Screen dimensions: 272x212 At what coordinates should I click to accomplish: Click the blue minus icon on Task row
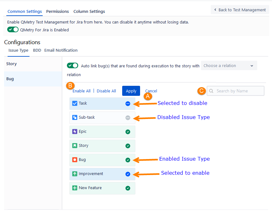128,104
